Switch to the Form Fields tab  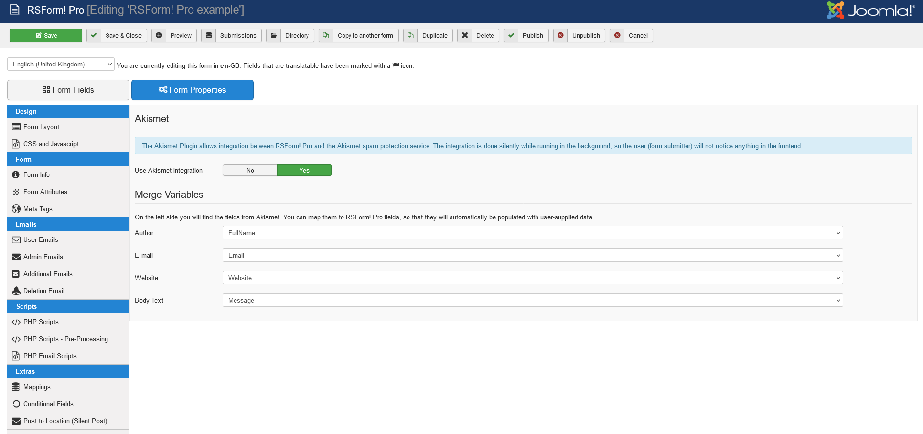[68, 90]
